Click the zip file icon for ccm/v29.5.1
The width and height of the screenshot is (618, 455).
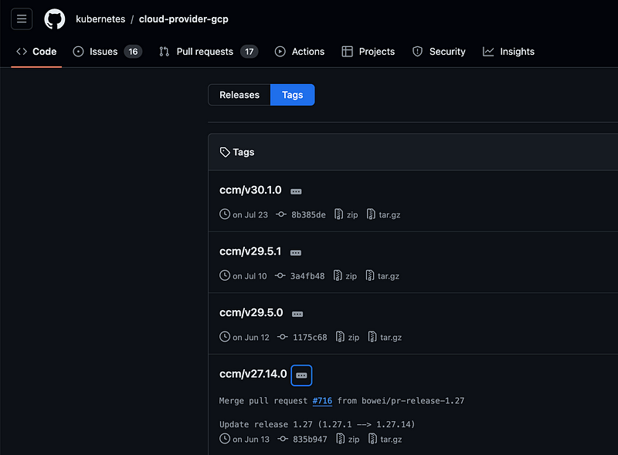(338, 275)
